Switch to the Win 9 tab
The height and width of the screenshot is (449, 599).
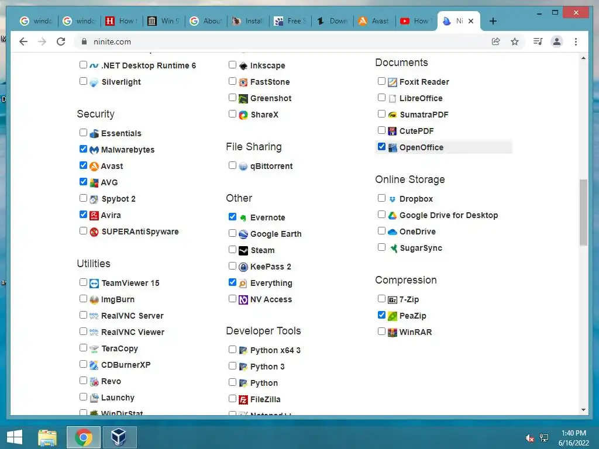pos(164,21)
